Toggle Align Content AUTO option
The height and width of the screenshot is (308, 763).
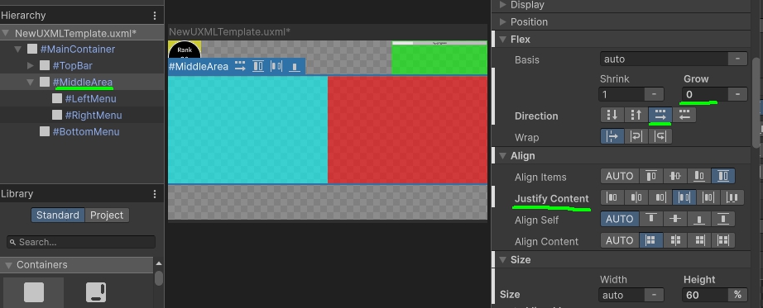coord(620,240)
